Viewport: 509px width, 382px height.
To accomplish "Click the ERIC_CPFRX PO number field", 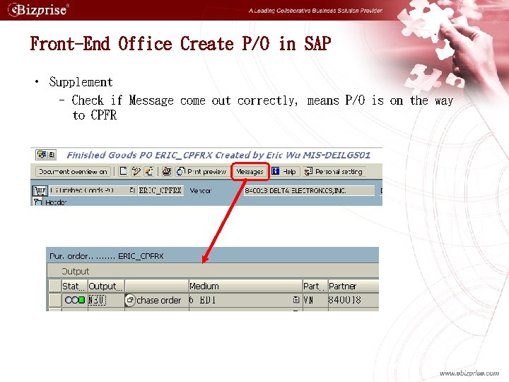I will pos(160,190).
